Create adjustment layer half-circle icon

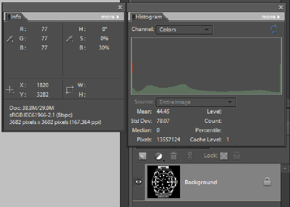pos(159,156)
